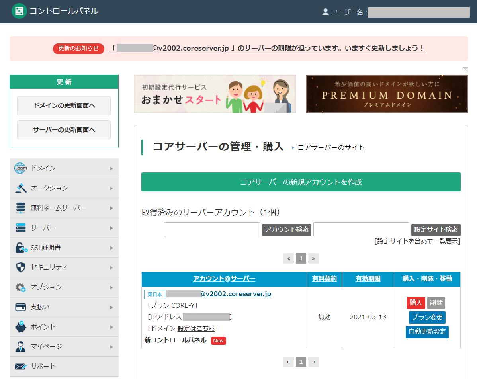Click コアサーバーの新規アカウントを作成
The width and height of the screenshot is (477, 379).
[301, 182]
